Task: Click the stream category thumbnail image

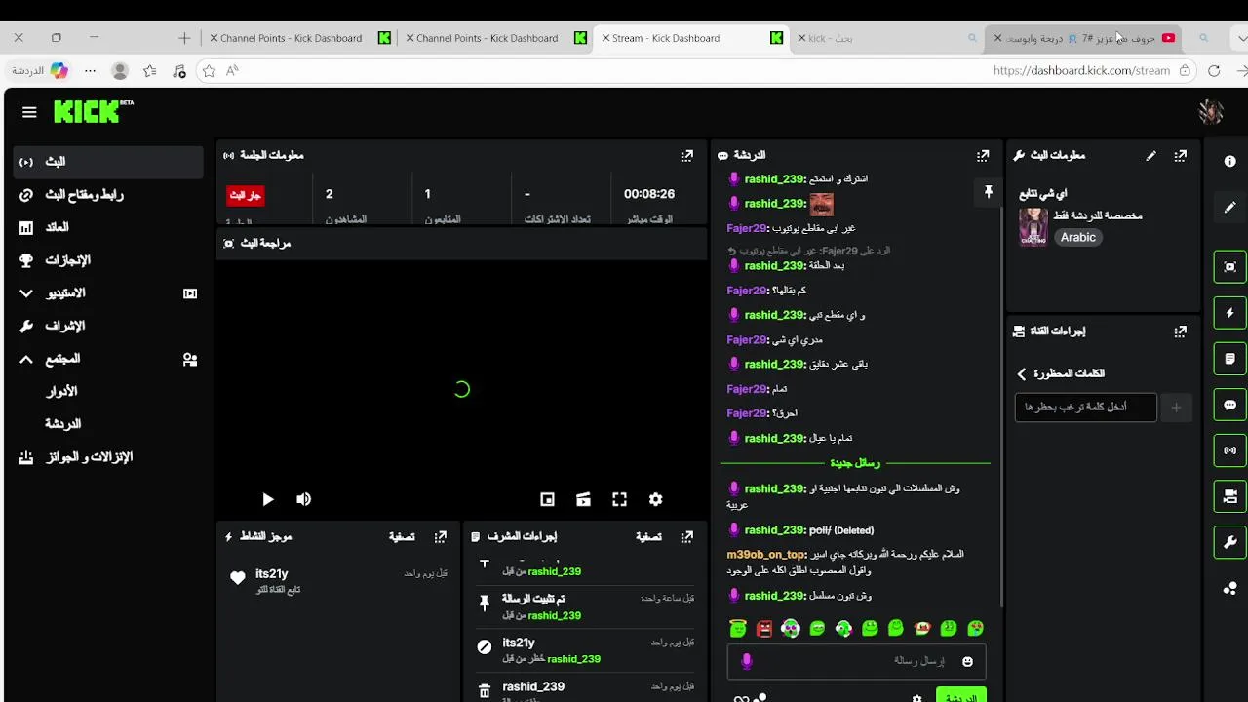Action: pos(1033,227)
